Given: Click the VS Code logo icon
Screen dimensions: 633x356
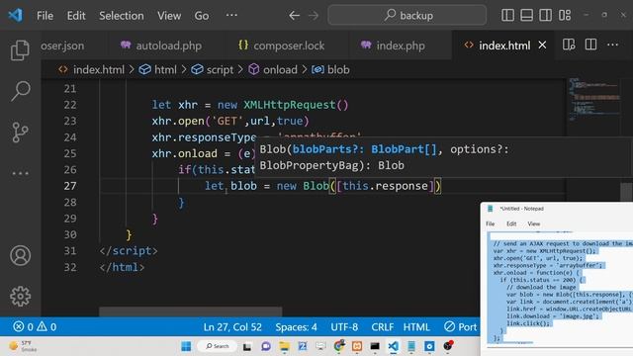Looking at the screenshot, I should pos(16,16).
